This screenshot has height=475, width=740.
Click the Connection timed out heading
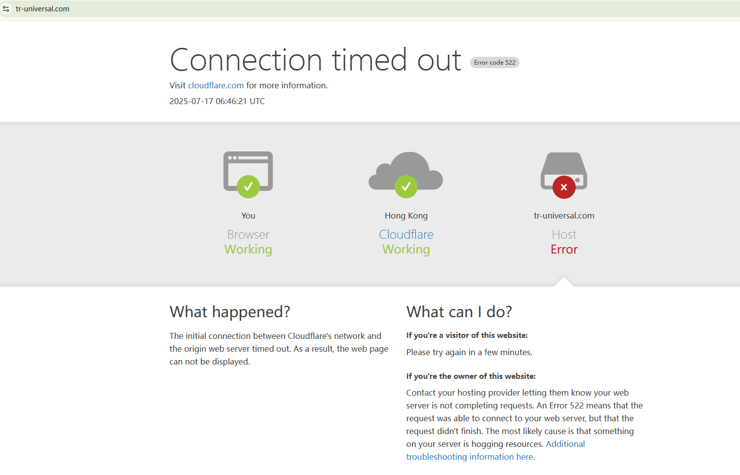[x=316, y=60]
